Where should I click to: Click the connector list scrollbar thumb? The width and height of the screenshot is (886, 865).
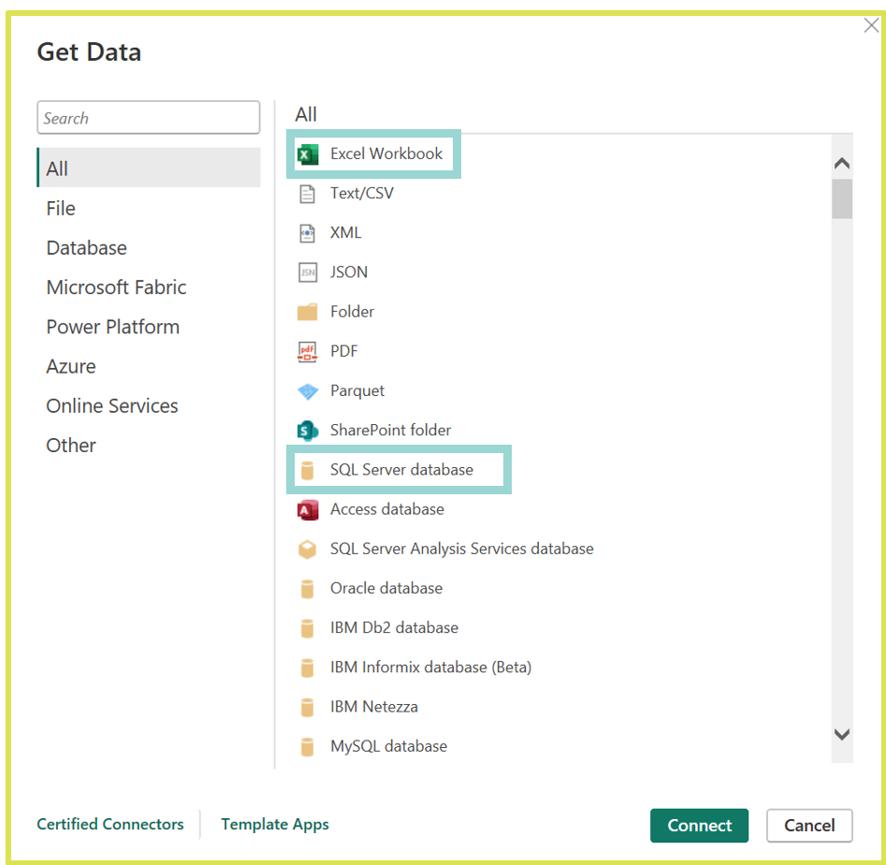coord(842,199)
